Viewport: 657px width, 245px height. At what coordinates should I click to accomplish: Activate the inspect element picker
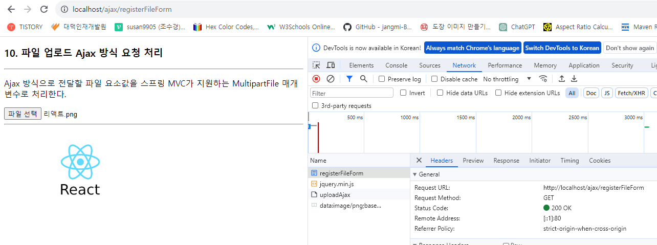(x=317, y=65)
